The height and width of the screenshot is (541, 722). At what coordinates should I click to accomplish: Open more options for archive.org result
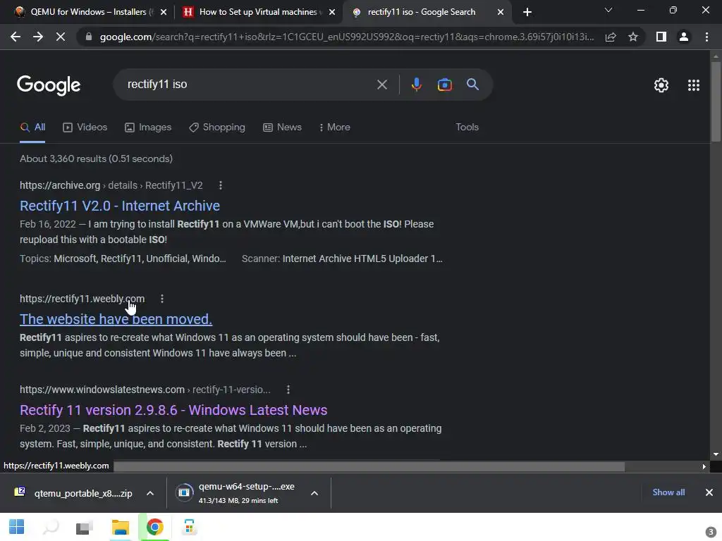pos(221,185)
